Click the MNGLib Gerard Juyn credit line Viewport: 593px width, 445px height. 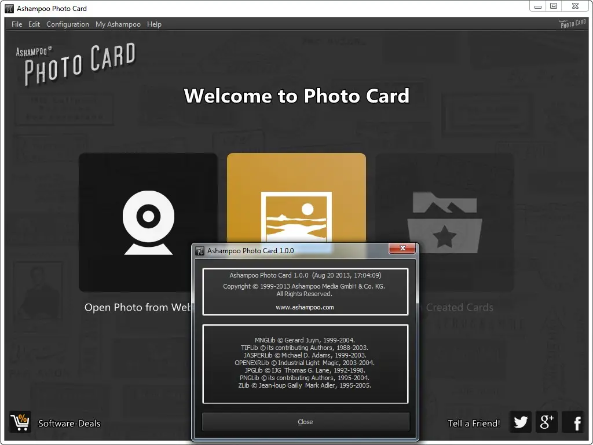[x=305, y=340]
